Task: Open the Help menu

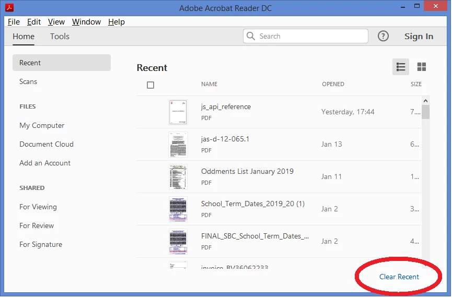Action: point(117,22)
